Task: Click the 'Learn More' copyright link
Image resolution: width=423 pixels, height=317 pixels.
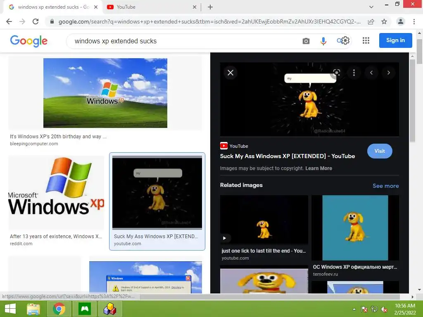Action: coord(318,168)
